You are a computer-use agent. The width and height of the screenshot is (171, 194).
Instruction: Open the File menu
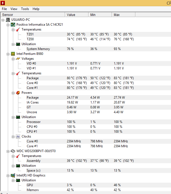point(4,9)
